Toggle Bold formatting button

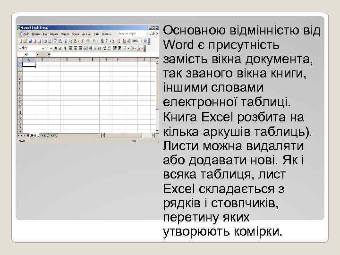point(56,48)
